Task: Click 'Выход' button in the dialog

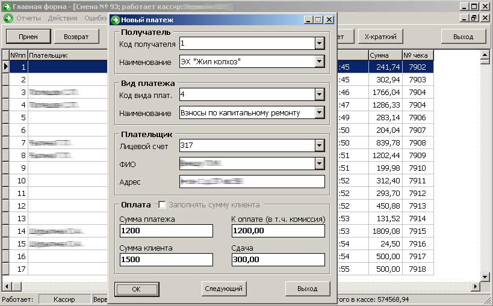Action: click(x=307, y=289)
